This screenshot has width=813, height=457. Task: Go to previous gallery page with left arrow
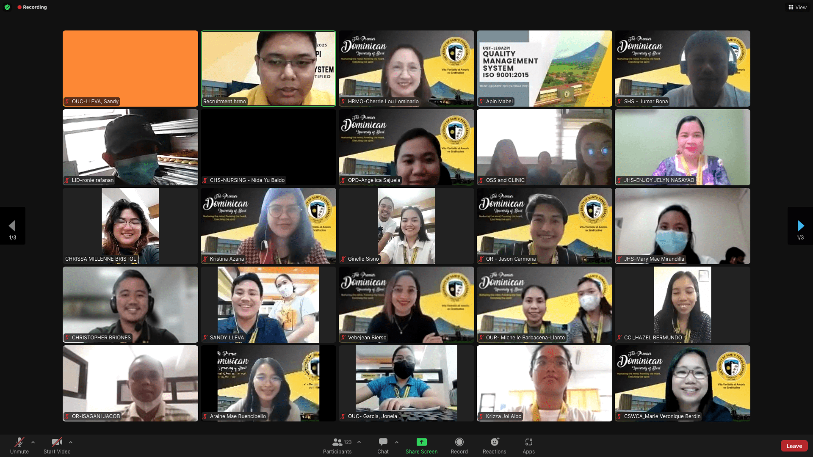(x=12, y=226)
